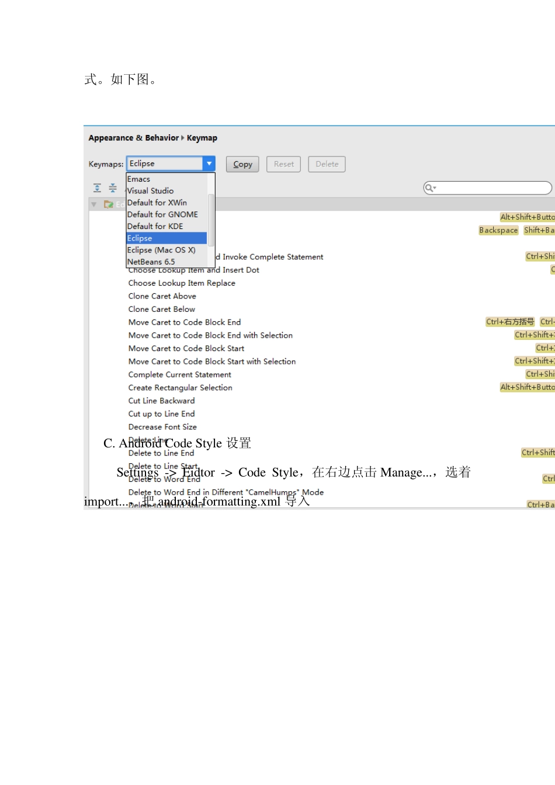Select NetBeans 6.5 keymap
This screenshot has width=555, height=785.
(166, 262)
